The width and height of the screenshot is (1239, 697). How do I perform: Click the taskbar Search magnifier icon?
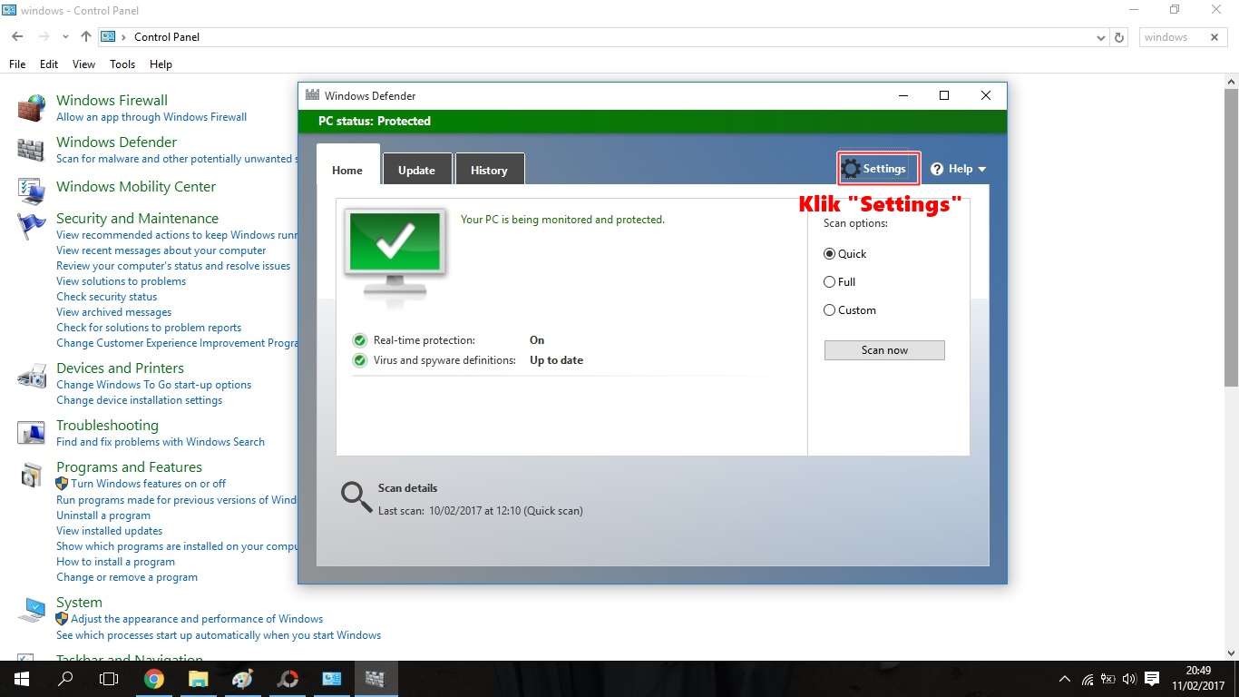tap(65, 679)
